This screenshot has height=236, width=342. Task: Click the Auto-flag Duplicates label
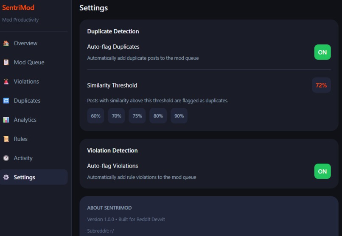tap(113, 47)
